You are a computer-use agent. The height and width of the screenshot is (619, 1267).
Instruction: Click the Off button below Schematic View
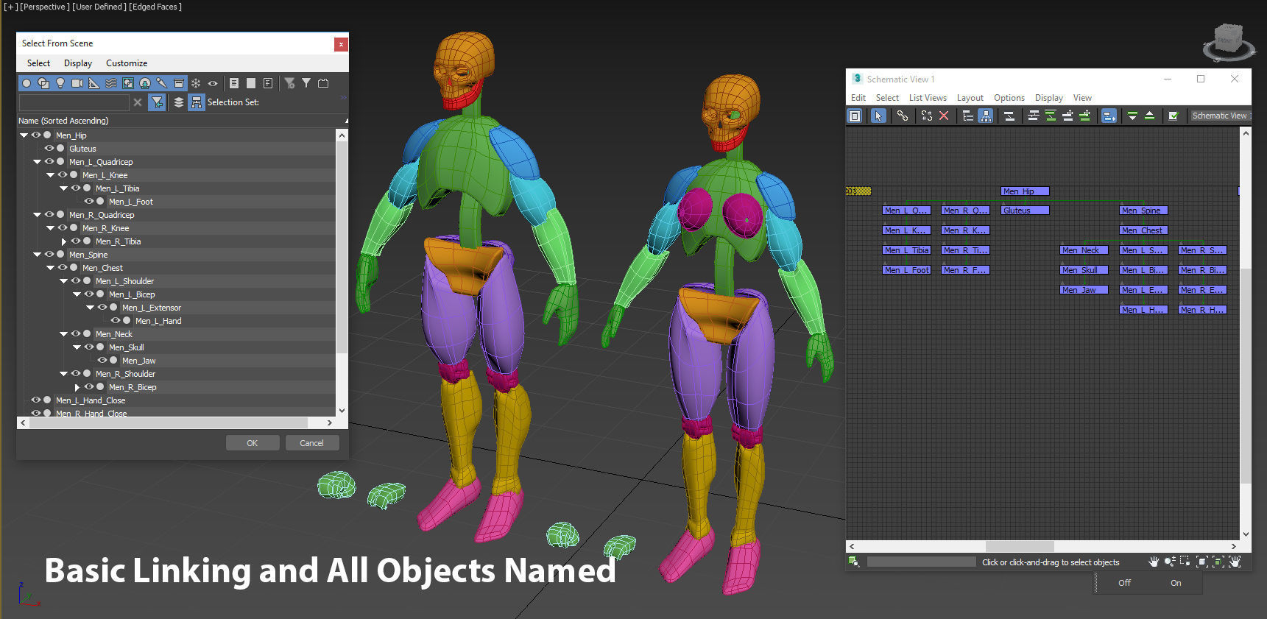click(1124, 583)
